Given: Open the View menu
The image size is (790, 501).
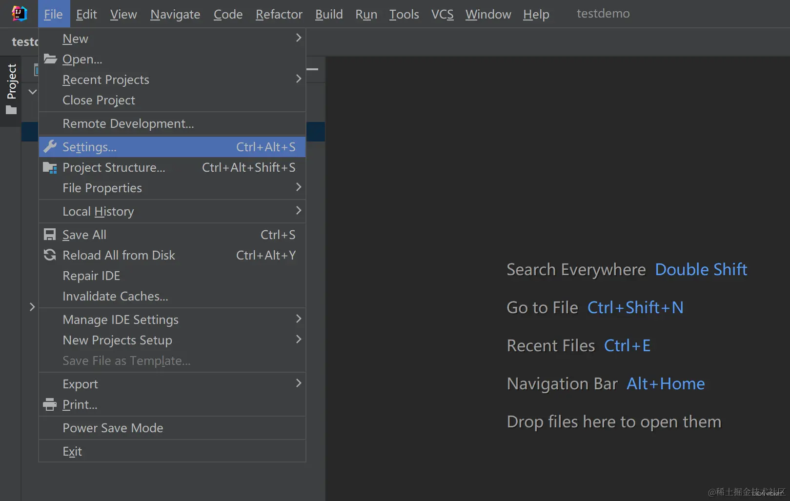Looking at the screenshot, I should (123, 14).
